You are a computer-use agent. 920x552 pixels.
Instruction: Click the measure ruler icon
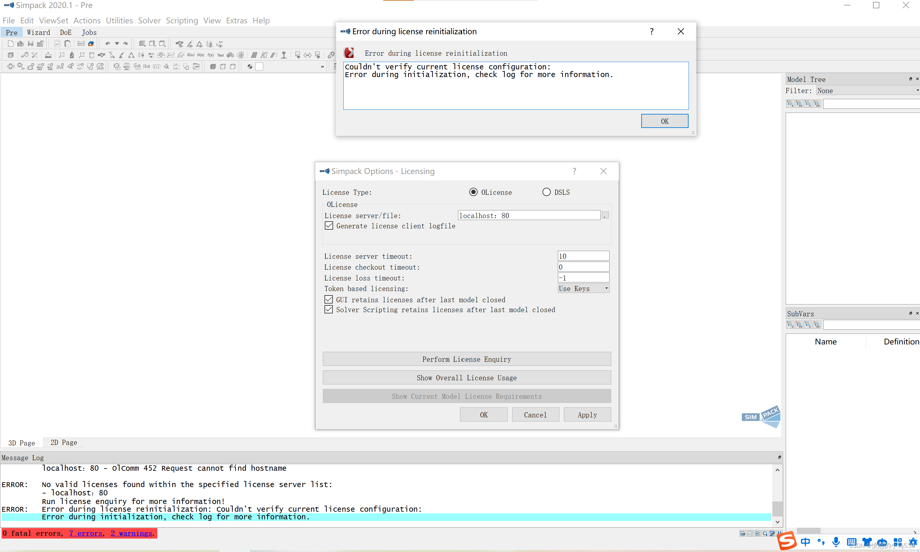tap(81, 44)
